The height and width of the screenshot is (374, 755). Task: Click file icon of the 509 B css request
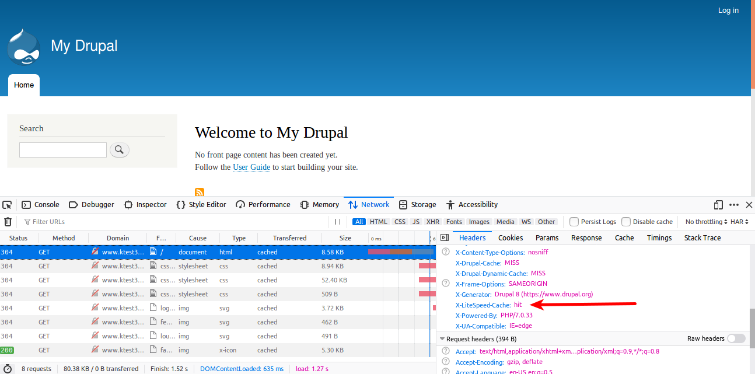(153, 293)
